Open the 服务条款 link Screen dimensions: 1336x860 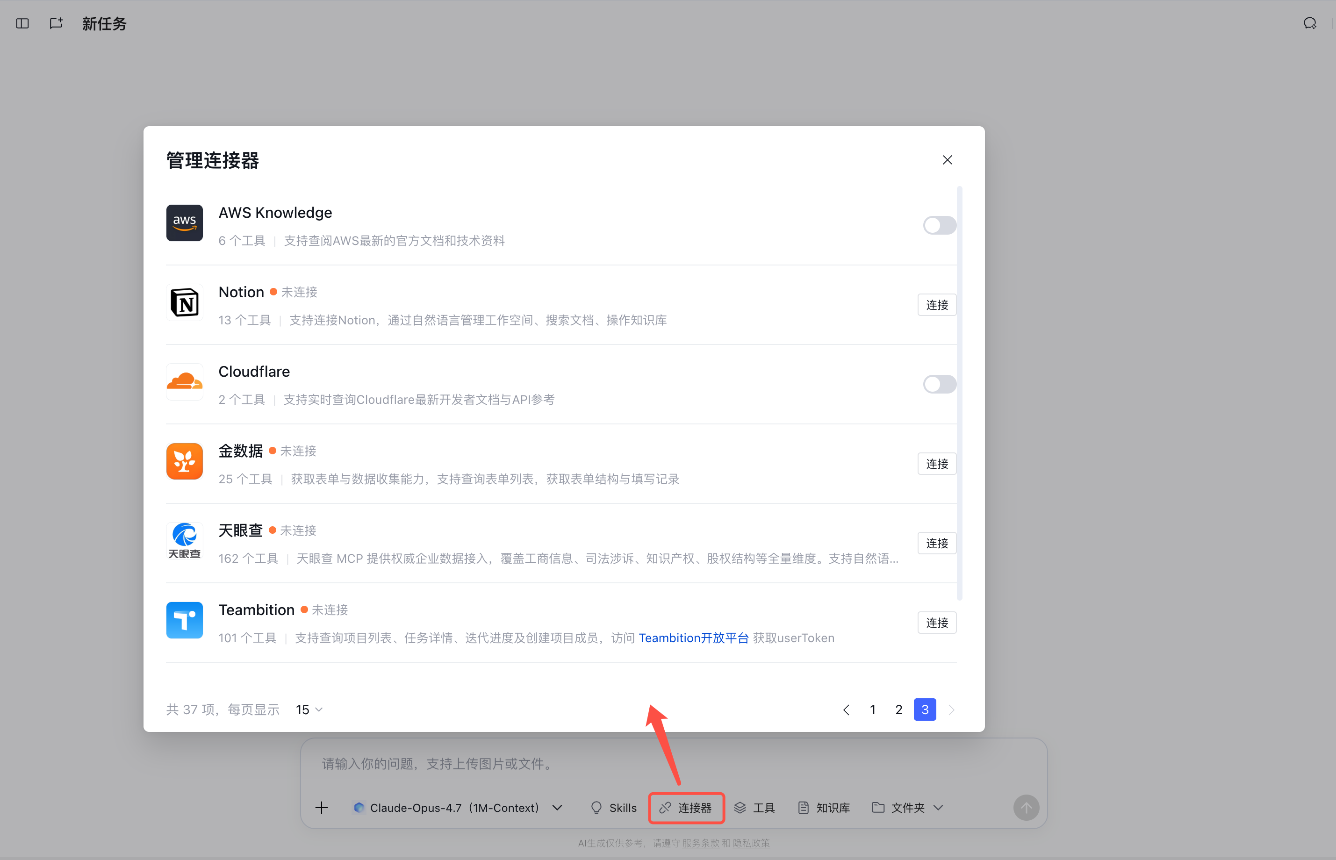point(700,843)
